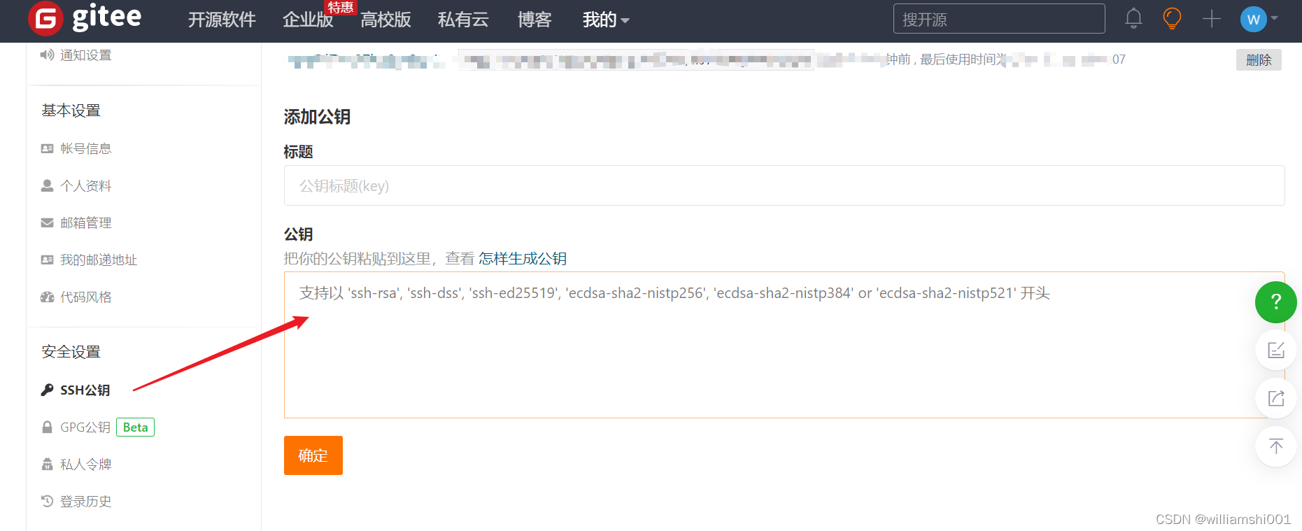
Task: Open GPG公钥 in the sidebar
Action: 85,427
